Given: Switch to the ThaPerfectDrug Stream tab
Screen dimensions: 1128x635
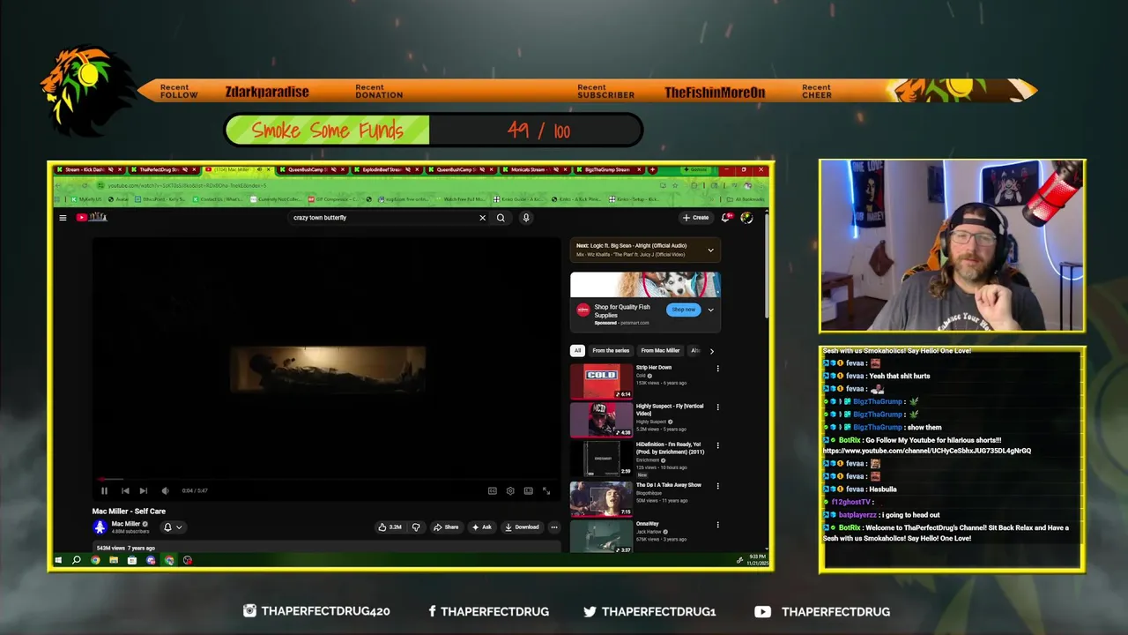Looking at the screenshot, I should coord(165,169).
